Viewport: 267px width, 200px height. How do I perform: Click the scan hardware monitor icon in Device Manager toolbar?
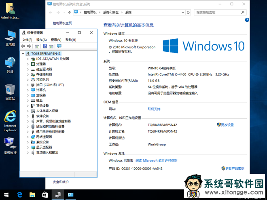[x=59, y=46]
